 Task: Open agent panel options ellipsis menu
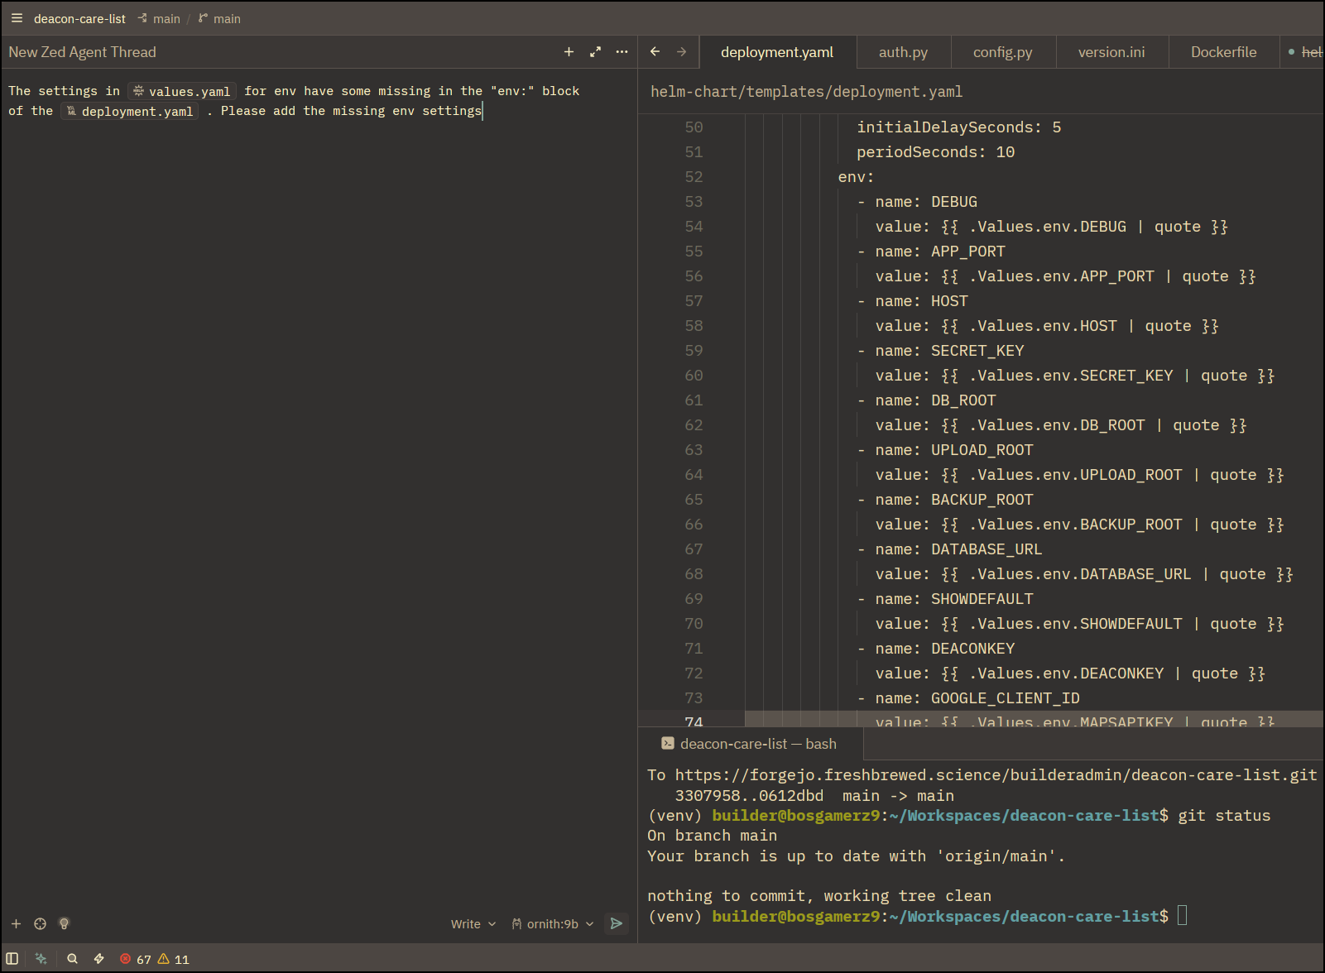(x=622, y=51)
